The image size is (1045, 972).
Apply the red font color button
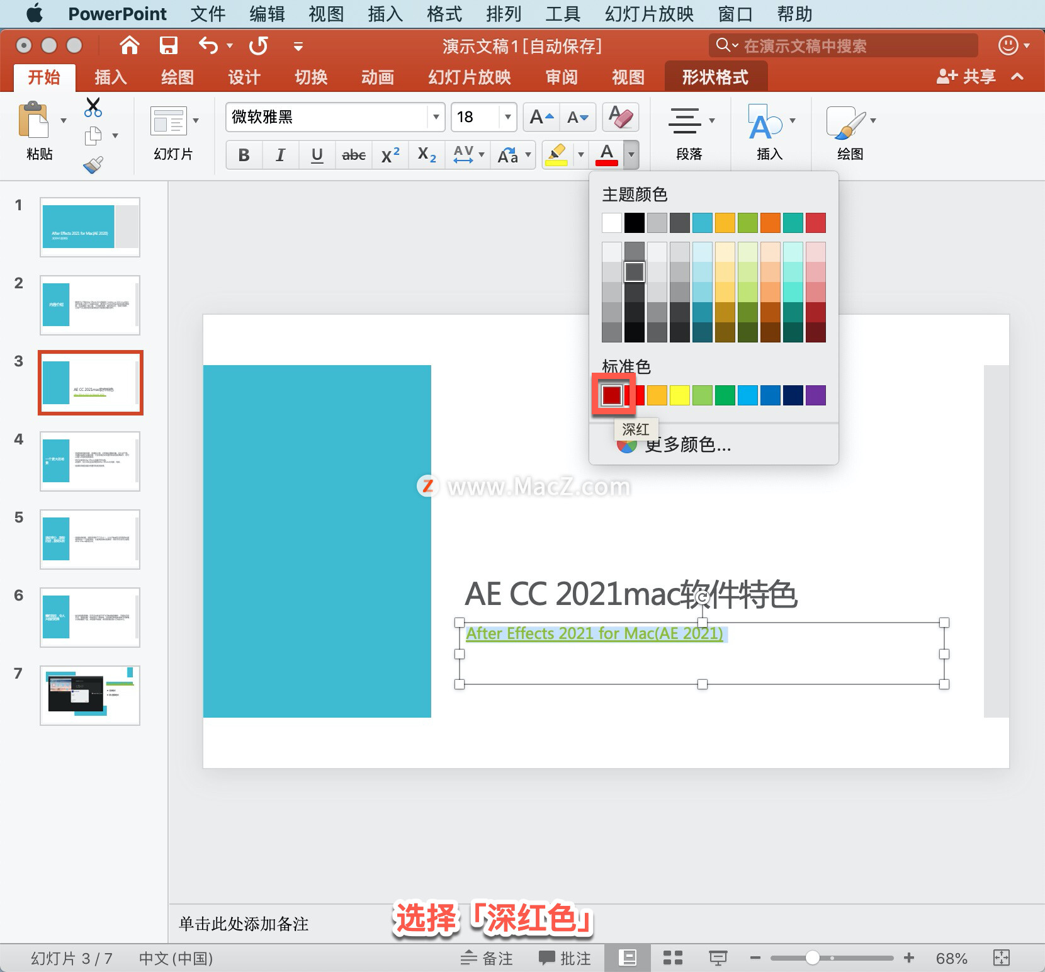click(607, 155)
